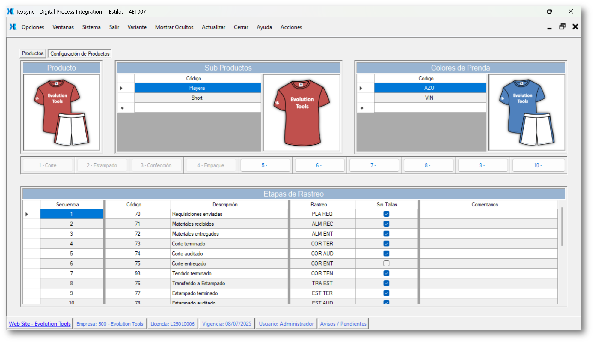Click row selector arrow for Secuencia 1
Screen dimensions: 594x343
pyautogui.click(x=27, y=214)
